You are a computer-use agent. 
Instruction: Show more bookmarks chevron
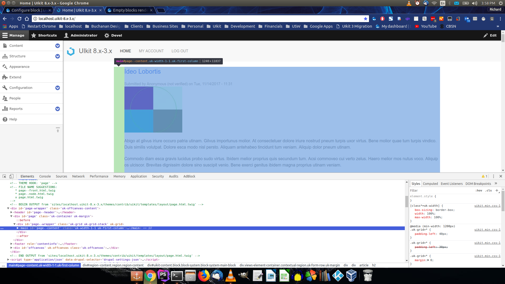498,26
